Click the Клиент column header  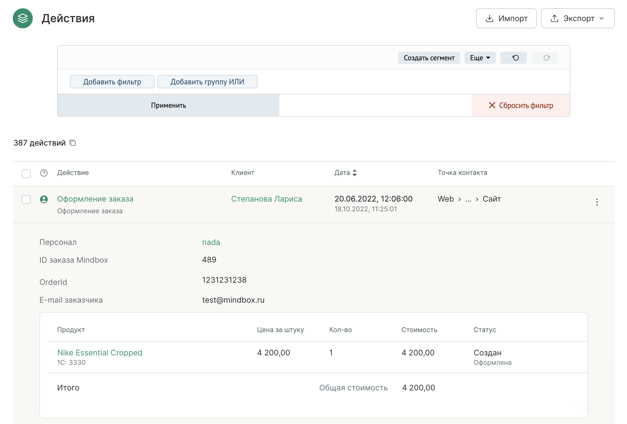[x=243, y=173]
